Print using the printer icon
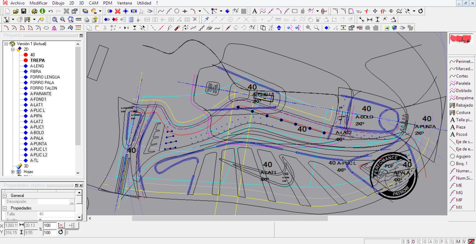476x244 pixels. pyautogui.click(x=86, y=19)
